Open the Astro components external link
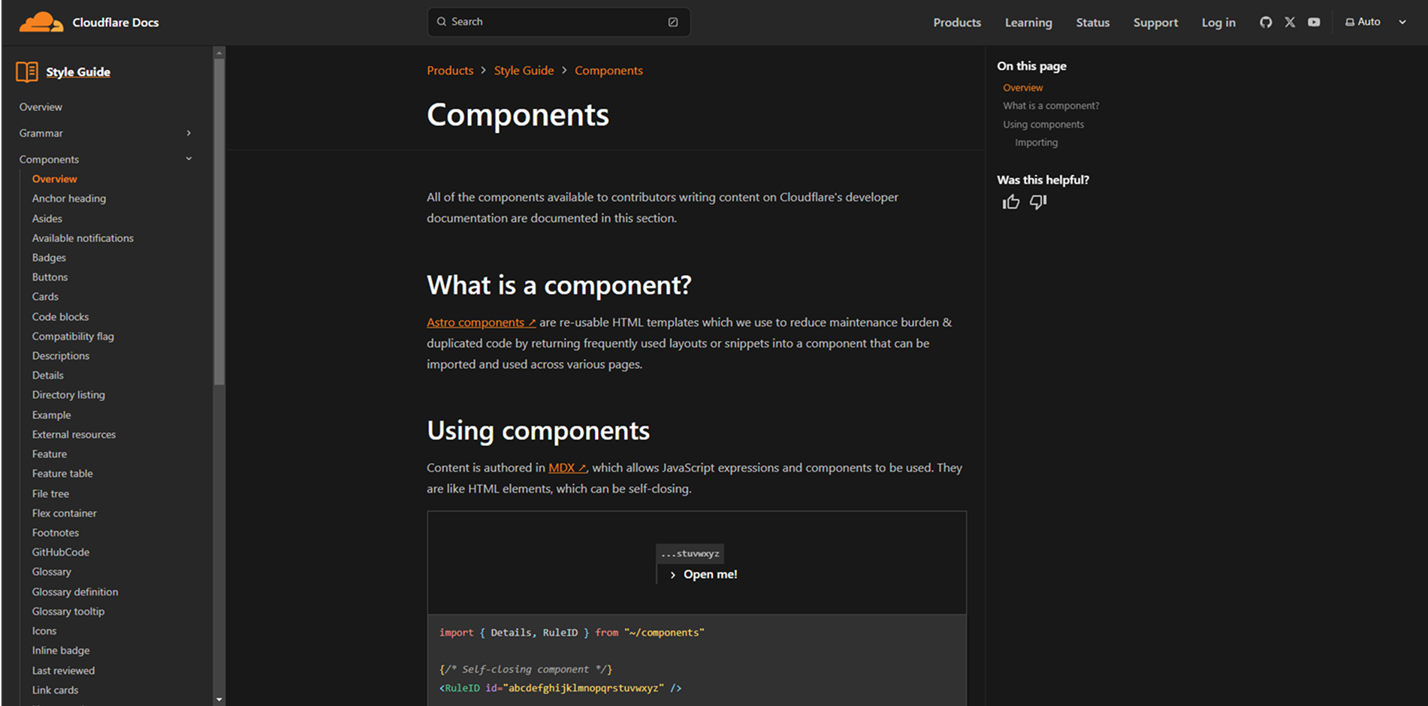Viewport: 1428px width, 706px height. (x=481, y=322)
